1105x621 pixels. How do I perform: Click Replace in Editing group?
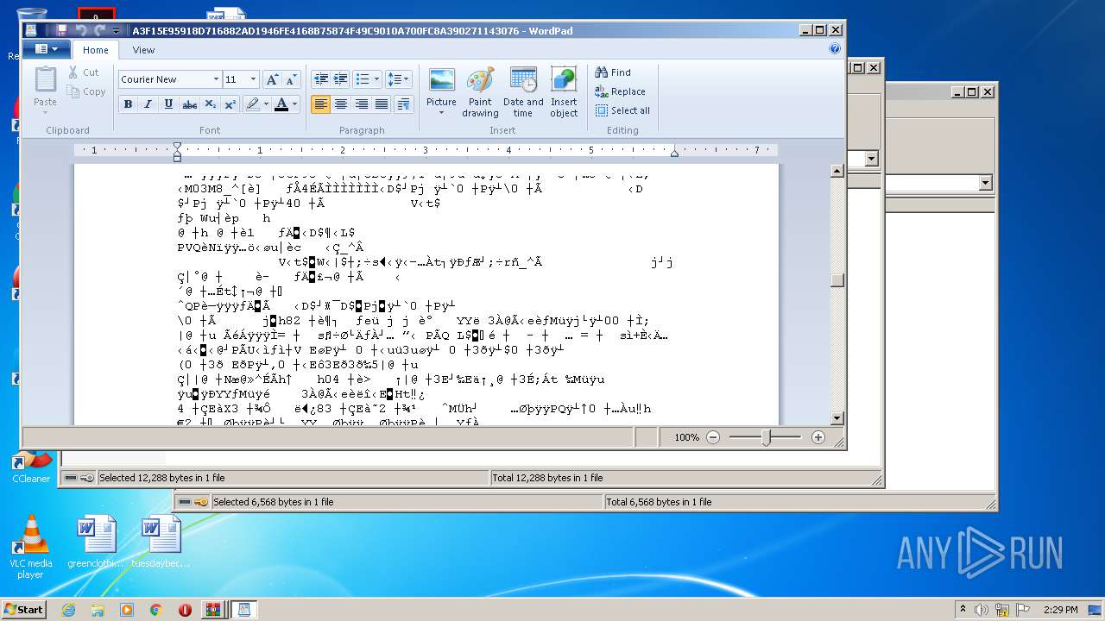coord(620,91)
